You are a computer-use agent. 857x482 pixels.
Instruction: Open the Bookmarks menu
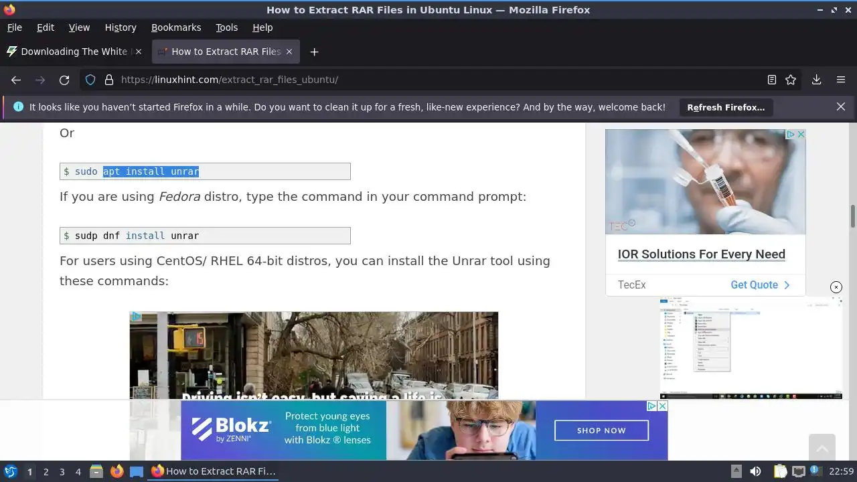pos(176,27)
